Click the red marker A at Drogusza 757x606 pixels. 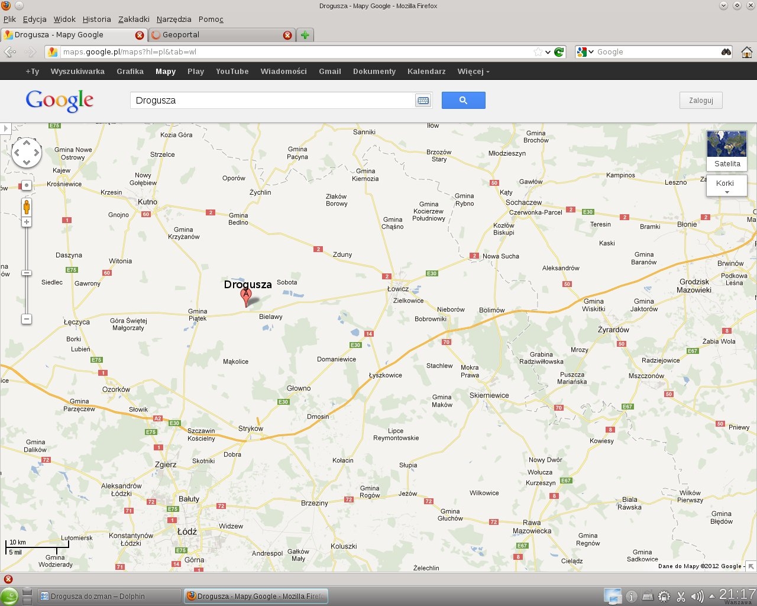pos(246,297)
